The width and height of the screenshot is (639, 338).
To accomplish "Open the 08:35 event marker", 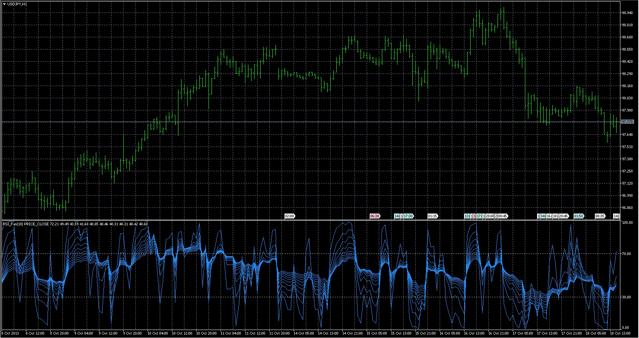I will coord(600,216).
